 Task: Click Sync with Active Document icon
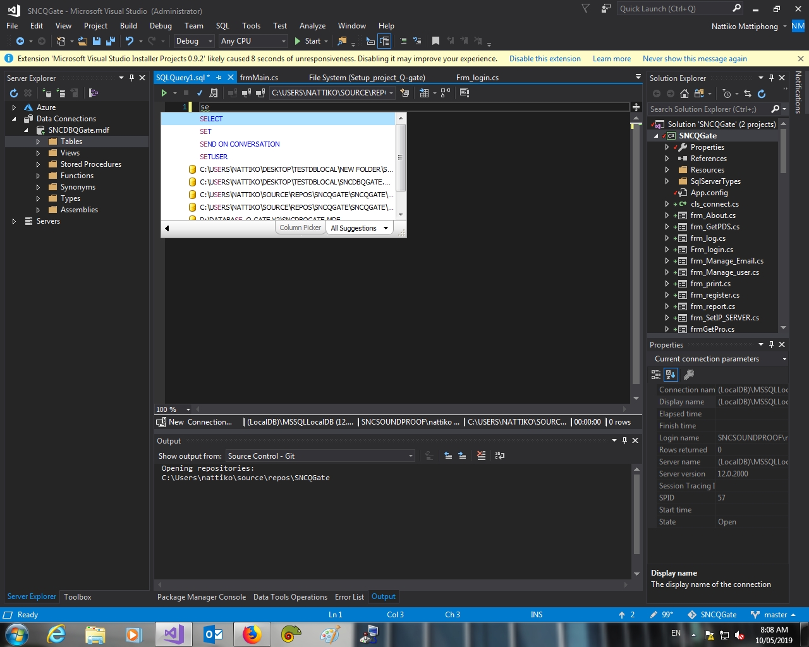[748, 94]
